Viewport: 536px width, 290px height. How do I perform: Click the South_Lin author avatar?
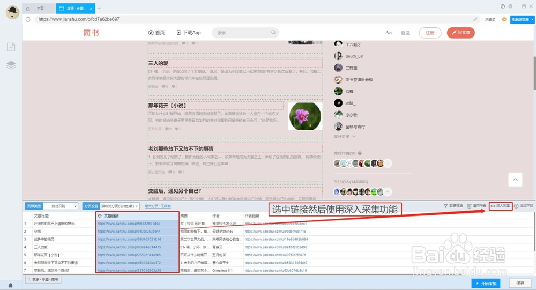[x=338, y=56]
